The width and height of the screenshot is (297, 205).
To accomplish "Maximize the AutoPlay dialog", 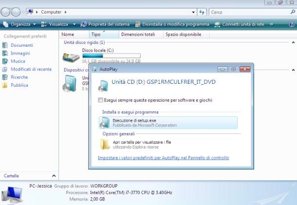I will coord(234,69).
